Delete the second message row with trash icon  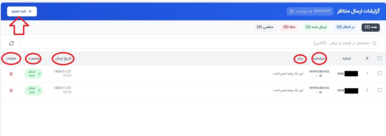(x=11, y=90)
